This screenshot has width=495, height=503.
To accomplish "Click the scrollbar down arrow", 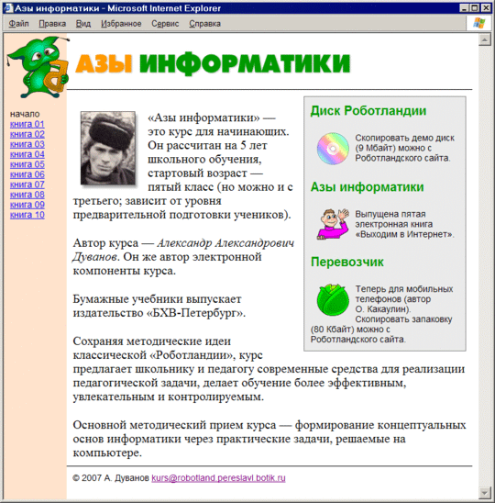I will pos(484,492).
